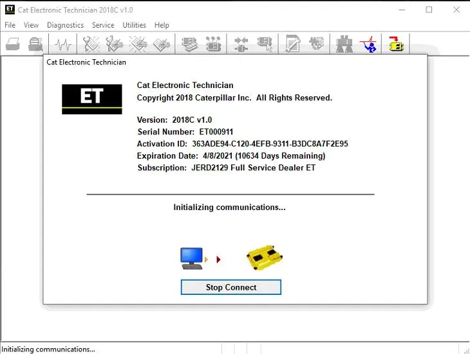Viewport: 470px width, 354px height.
Task: Open the View menu
Action: click(31, 25)
